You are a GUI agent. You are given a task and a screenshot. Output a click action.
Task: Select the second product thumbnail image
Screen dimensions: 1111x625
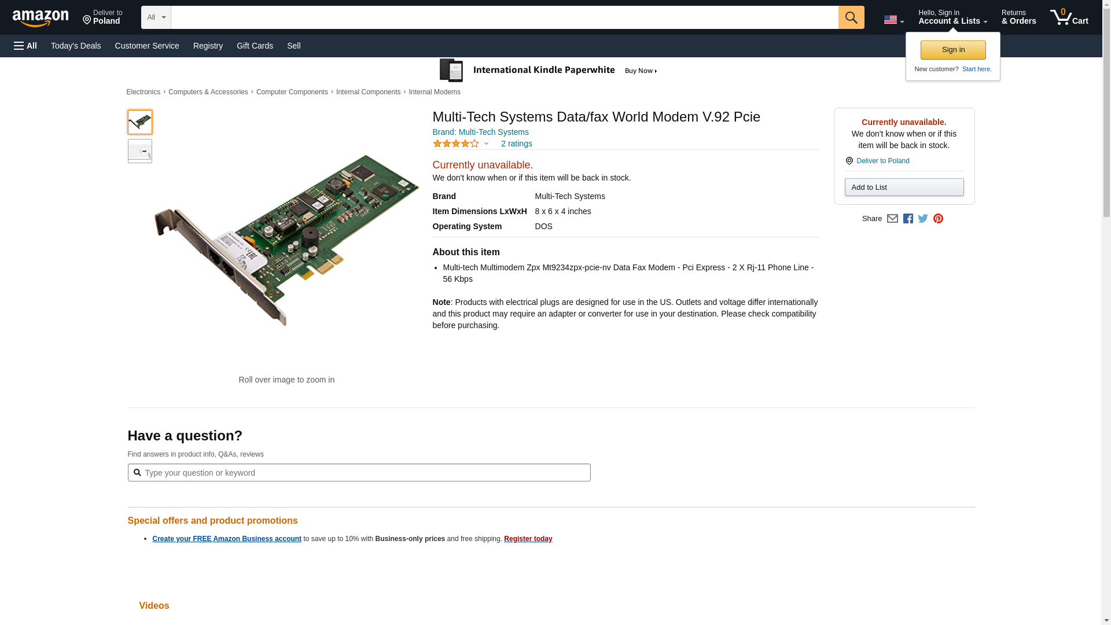(x=139, y=151)
